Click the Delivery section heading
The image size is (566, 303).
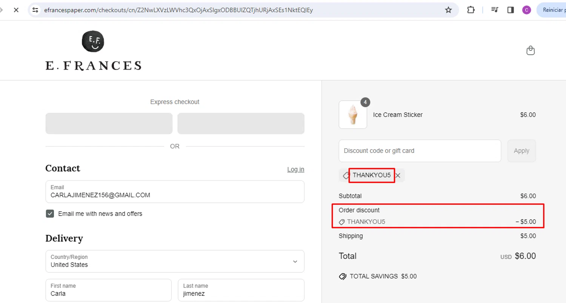[64, 238]
